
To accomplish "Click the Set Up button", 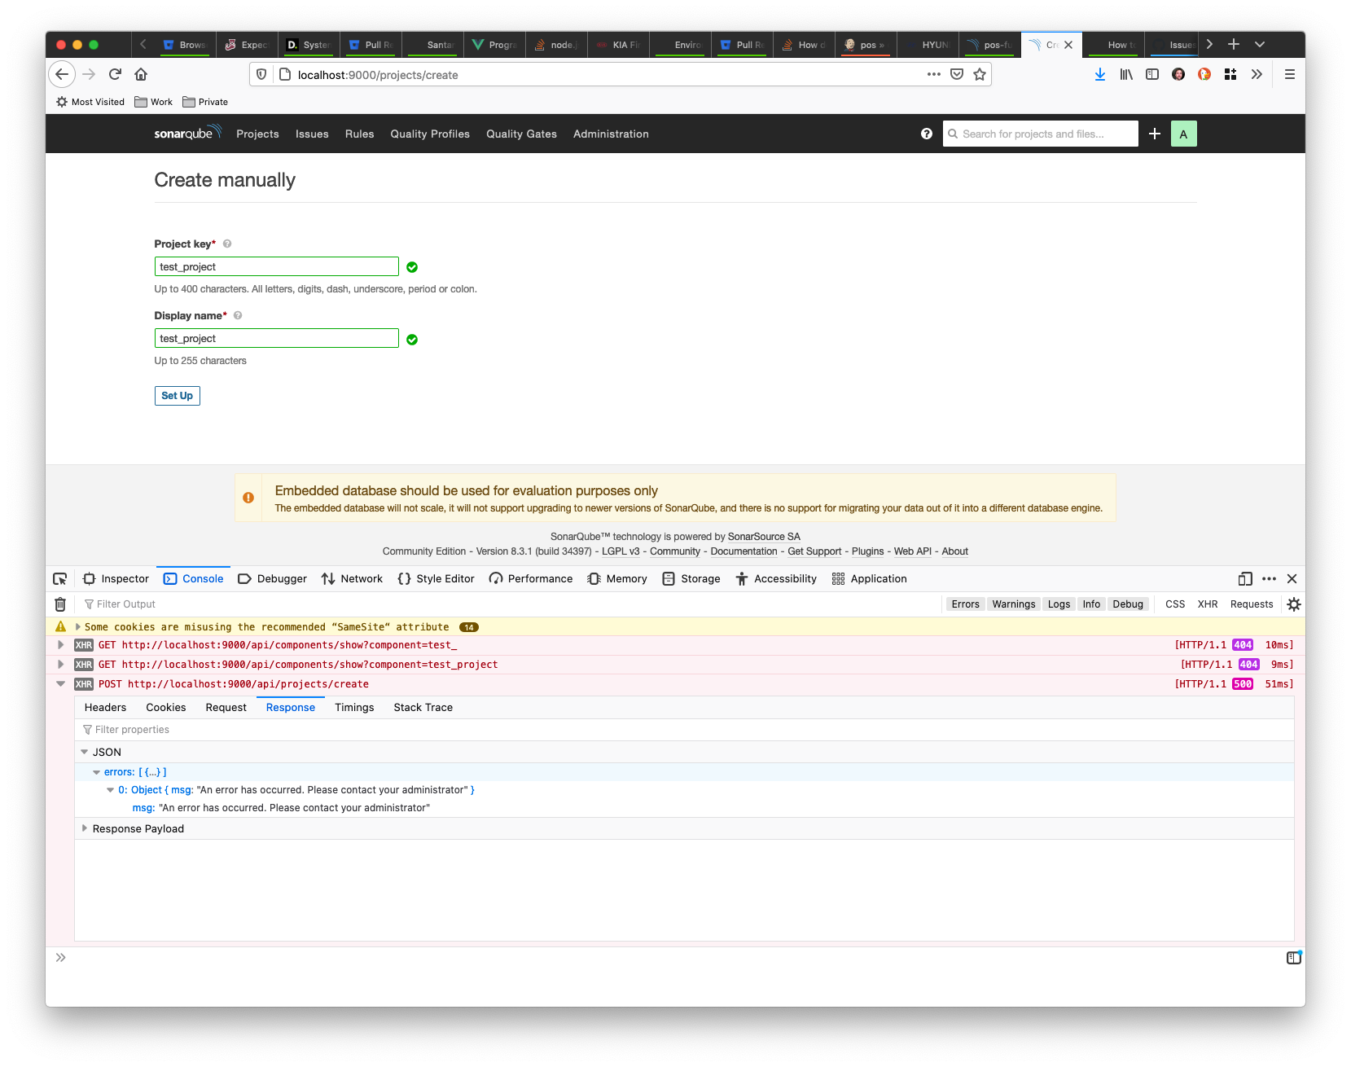I will click(x=178, y=396).
